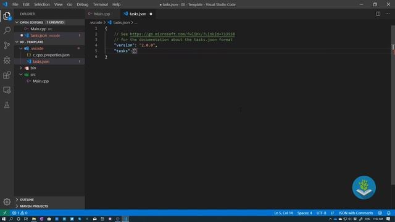Collapse the .vscode folder
The width and height of the screenshot is (395, 222).
(x=21, y=48)
